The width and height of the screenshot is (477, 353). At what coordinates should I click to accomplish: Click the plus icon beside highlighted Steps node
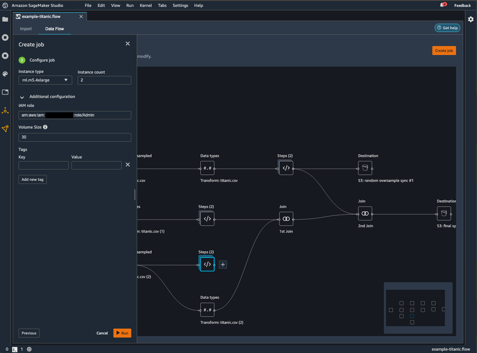tap(223, 264)
